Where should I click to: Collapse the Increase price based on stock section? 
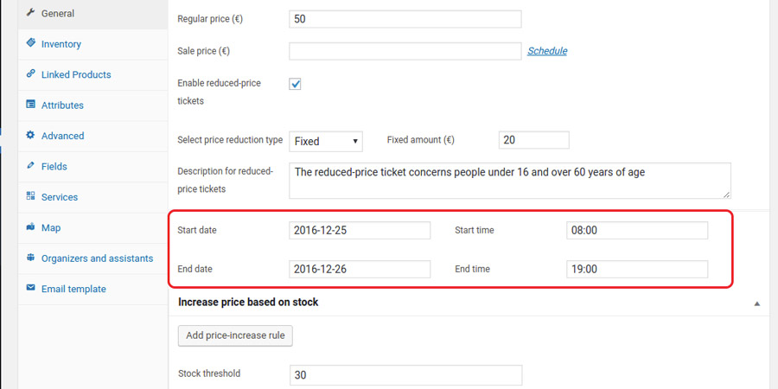coord(757,303)
